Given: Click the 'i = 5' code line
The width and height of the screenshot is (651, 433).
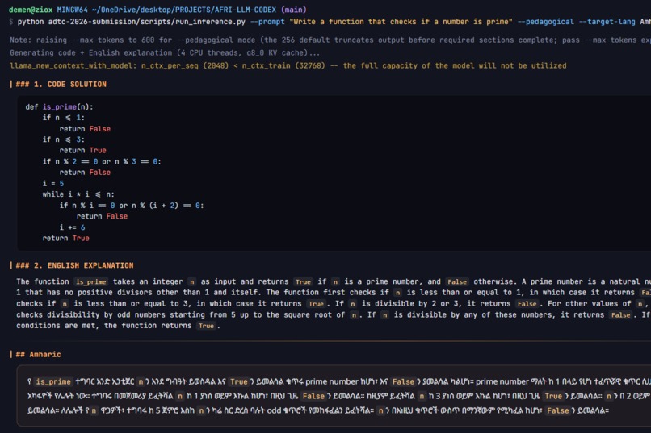Looking at the screenshot, I should click(52, 183).
